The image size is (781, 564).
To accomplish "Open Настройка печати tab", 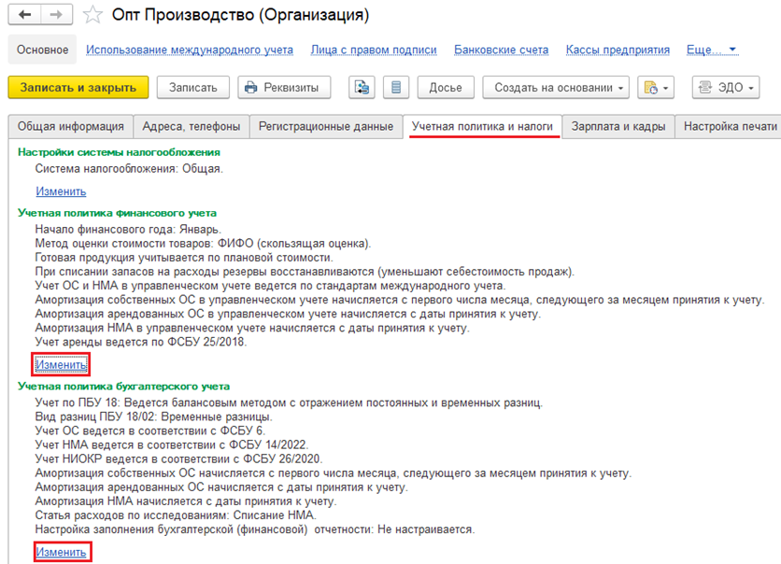I will (730, 126).
